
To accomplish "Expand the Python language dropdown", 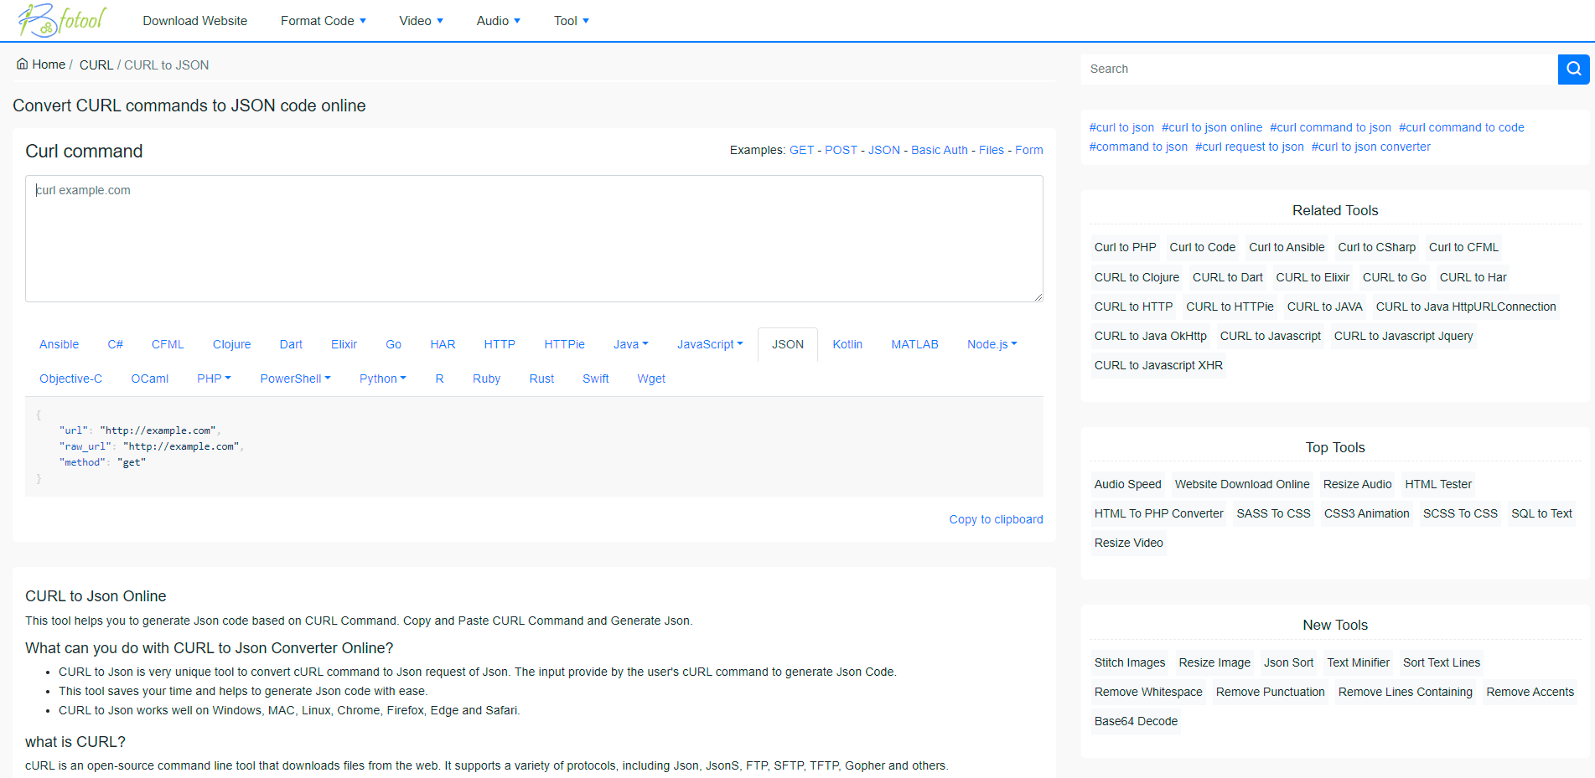I will pyautogui.click(x=382, y=379).
